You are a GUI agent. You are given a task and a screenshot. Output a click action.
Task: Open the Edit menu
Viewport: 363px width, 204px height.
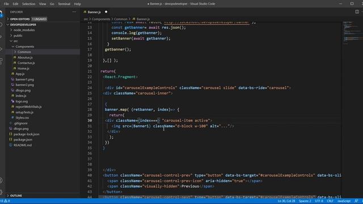click(15, 4)
